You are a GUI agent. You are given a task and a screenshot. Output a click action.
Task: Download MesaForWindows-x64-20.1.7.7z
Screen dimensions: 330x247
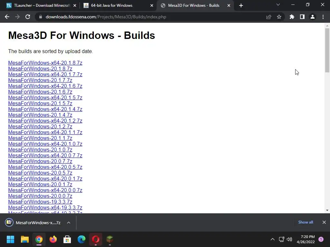(x=45, y=74)
